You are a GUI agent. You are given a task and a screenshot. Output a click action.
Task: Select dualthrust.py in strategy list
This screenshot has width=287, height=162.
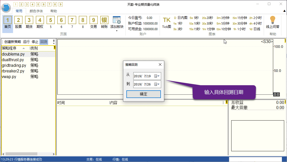click(13, 60)
